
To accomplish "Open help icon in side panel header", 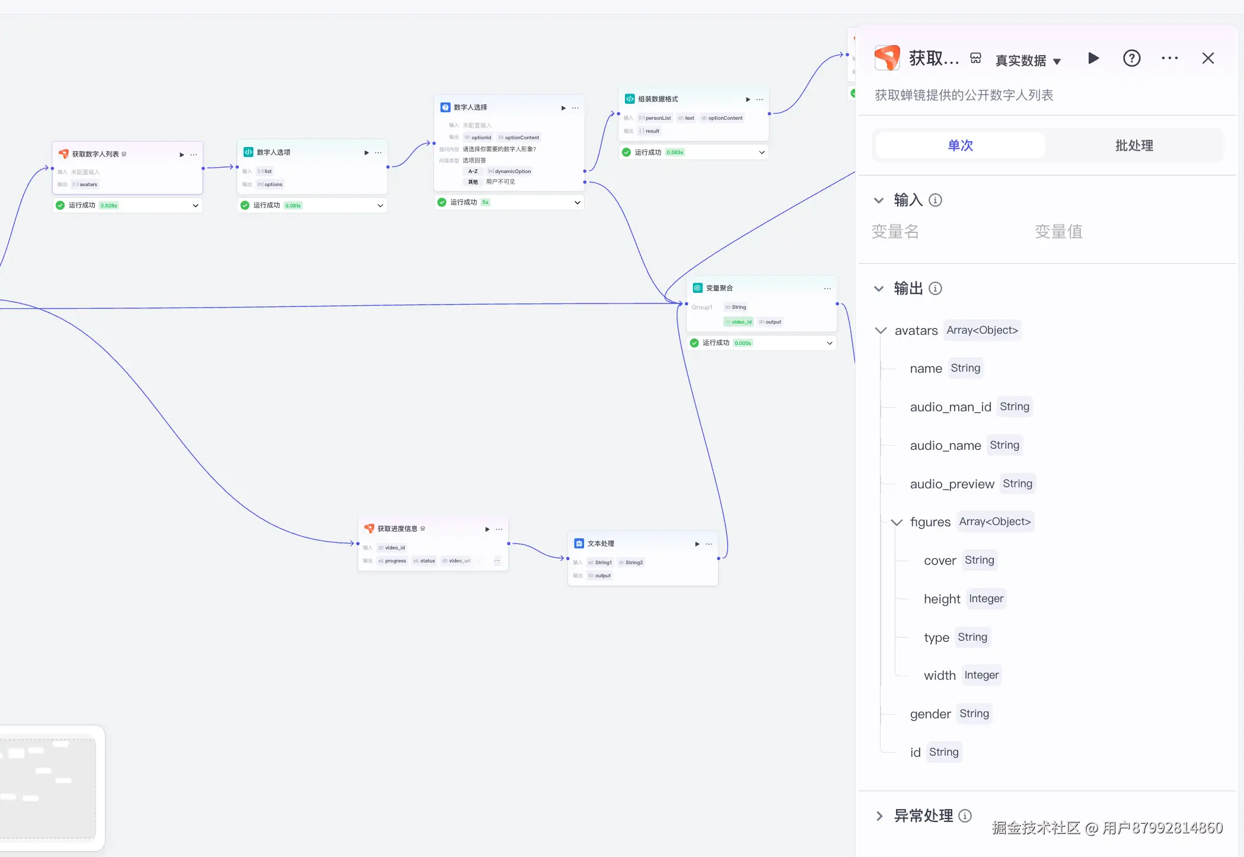I will [x=1131, y=58].
